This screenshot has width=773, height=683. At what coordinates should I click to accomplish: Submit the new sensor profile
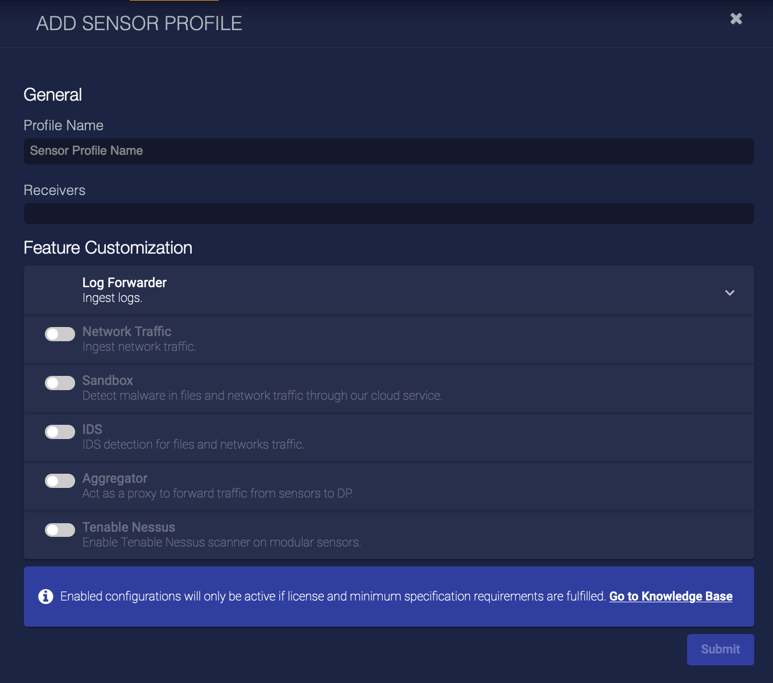click(720, 649)
